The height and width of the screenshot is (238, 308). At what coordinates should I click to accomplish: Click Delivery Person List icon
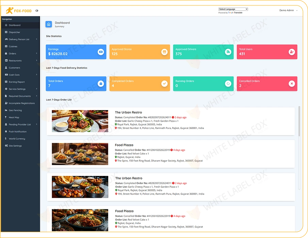pos(6,39)
